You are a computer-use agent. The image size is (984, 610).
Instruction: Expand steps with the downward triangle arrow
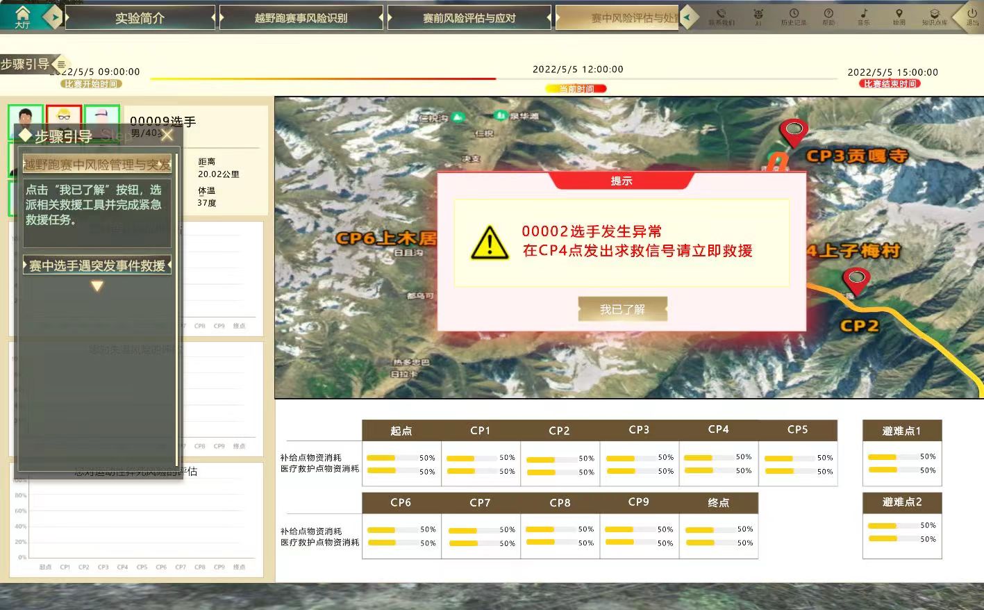click(97, 286)
